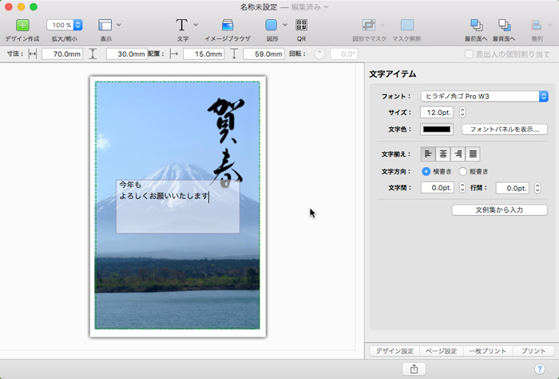The height and width of the screenshot is (379, 559).
Task: Open help with the question mark icon
Action: tap(539, 369)
